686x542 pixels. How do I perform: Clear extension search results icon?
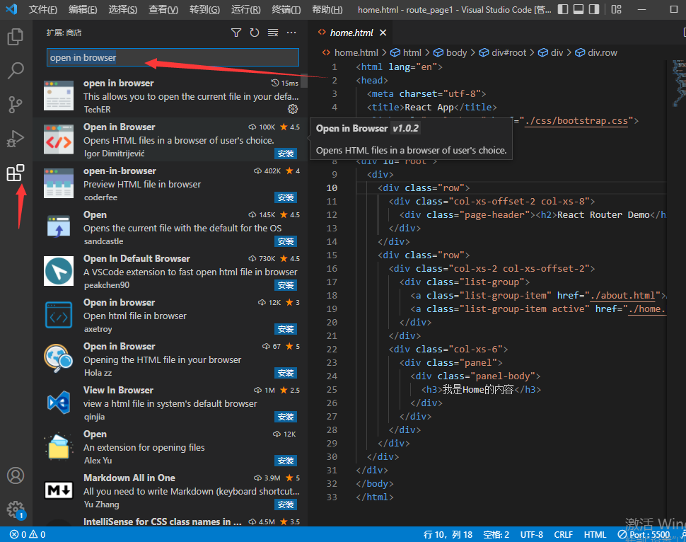[x=273, y=33]
